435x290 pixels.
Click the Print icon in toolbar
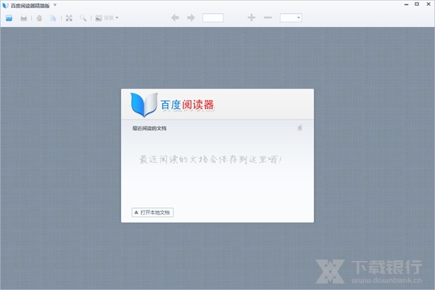[24, 18]
